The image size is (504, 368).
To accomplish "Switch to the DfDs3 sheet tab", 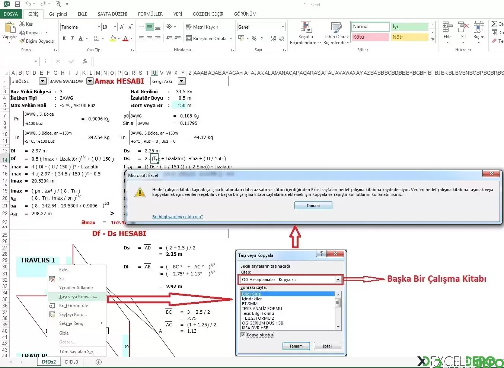I will pos(71,362).
